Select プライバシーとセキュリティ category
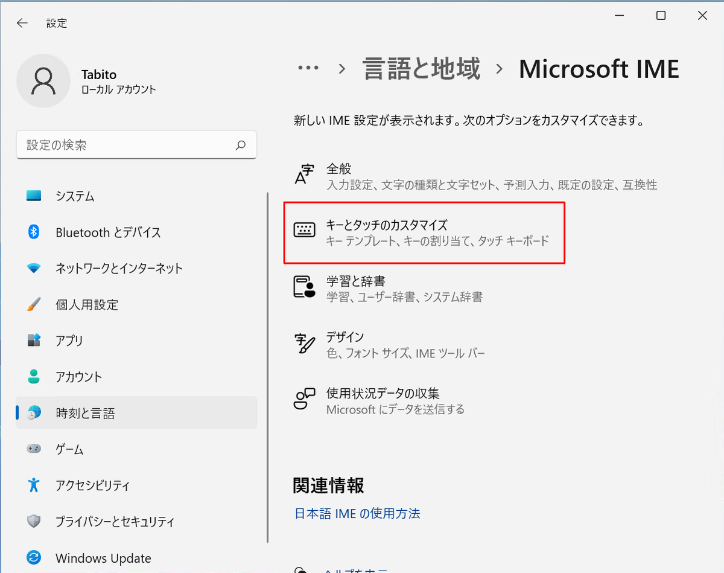Screen dimensions: 724x573 coord(136,521)
